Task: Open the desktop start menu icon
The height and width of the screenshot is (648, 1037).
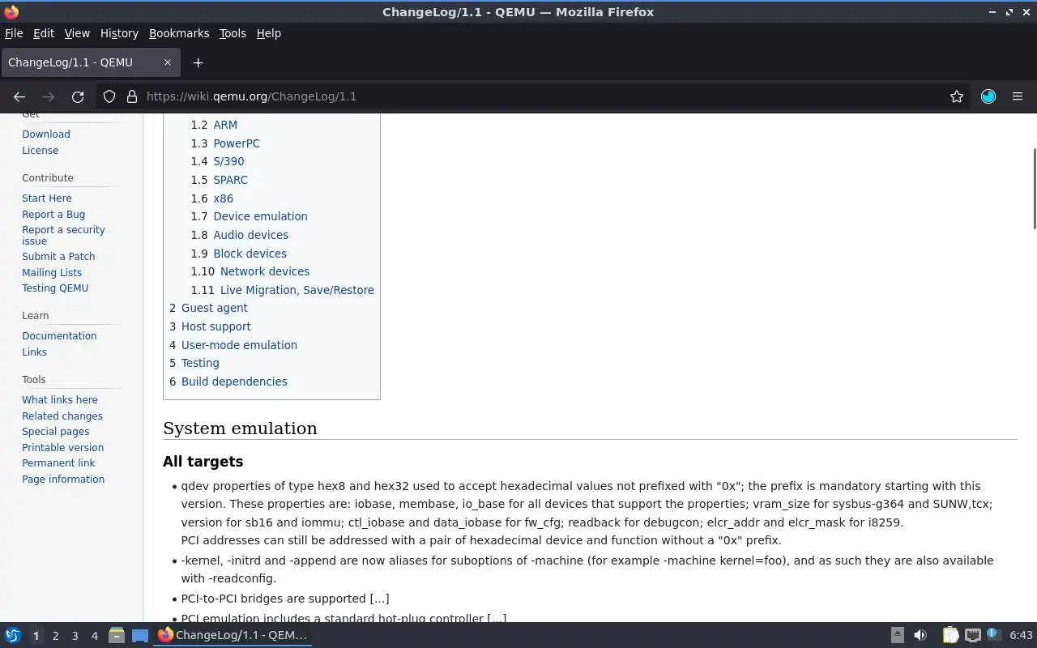Action: point(13,635)
